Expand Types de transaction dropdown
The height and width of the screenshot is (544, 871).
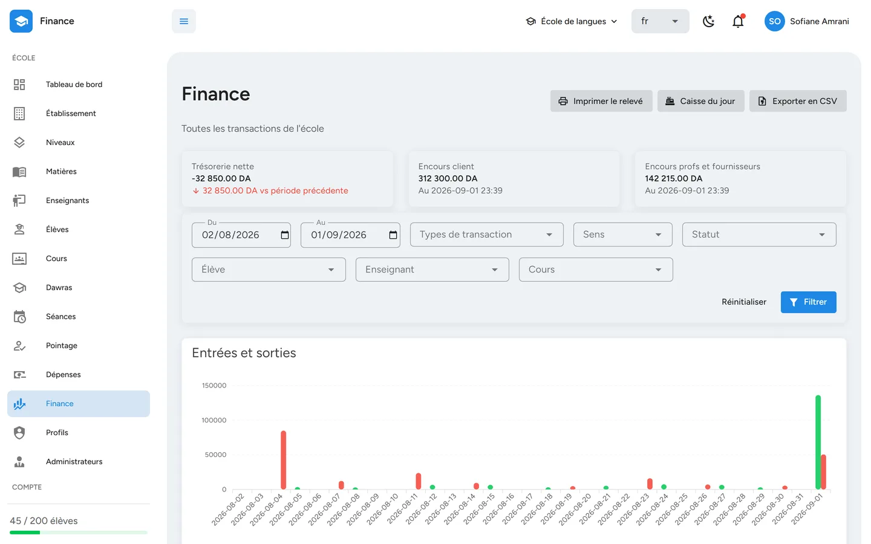[487, 235]
